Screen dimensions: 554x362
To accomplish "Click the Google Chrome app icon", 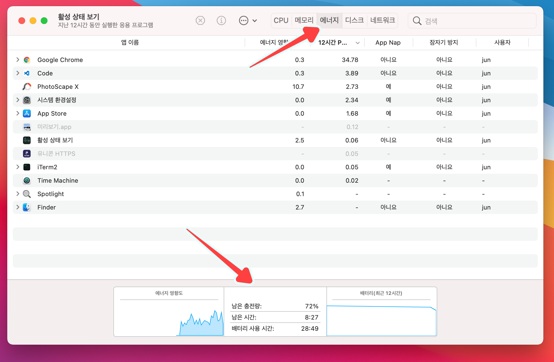I will coord(27,60).
